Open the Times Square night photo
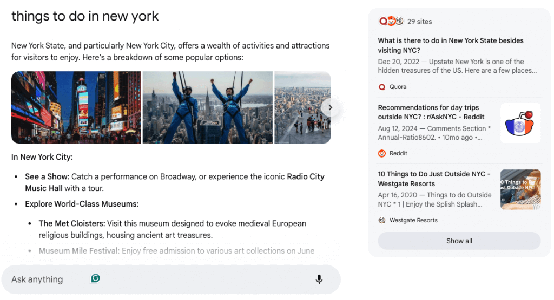The height and width of the screenshot is (300, 554). (x=76, y=107)
